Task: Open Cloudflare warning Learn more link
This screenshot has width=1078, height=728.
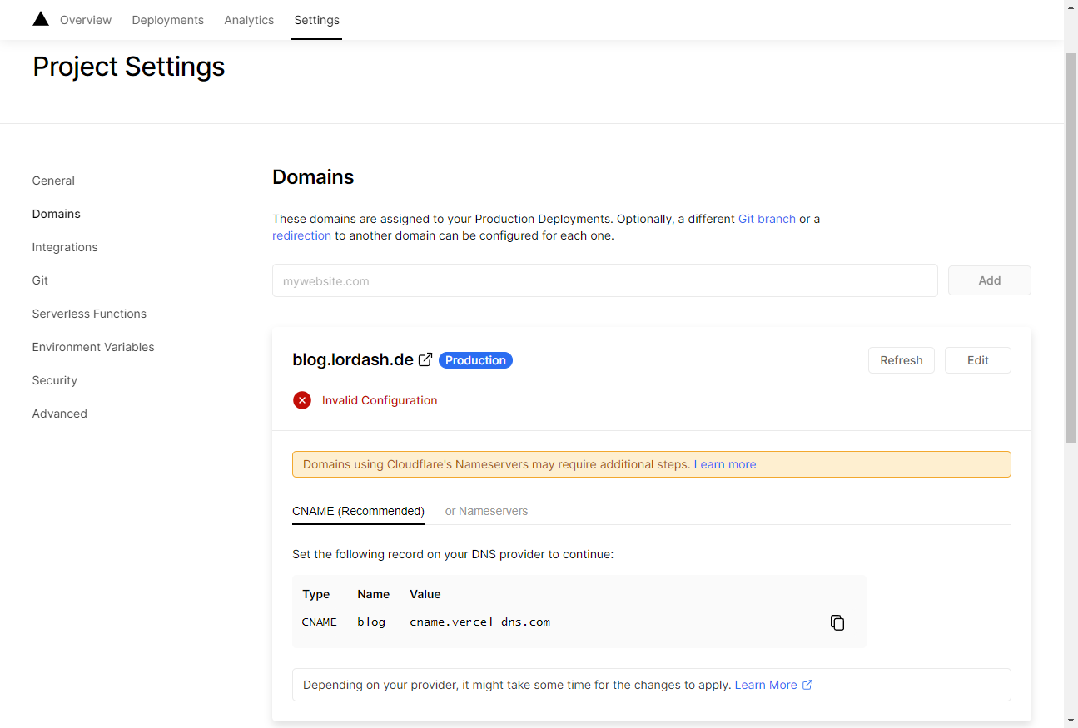Action: click(725, 464)
